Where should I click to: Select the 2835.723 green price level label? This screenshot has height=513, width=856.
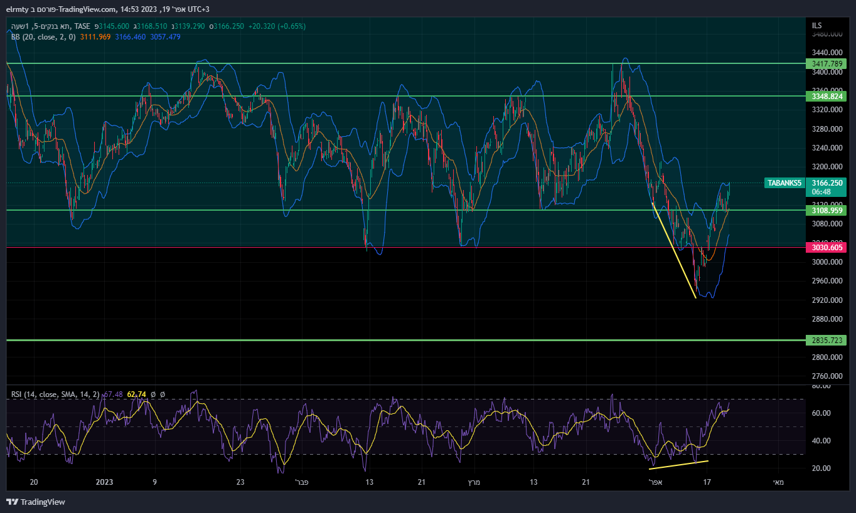[827, 341]
